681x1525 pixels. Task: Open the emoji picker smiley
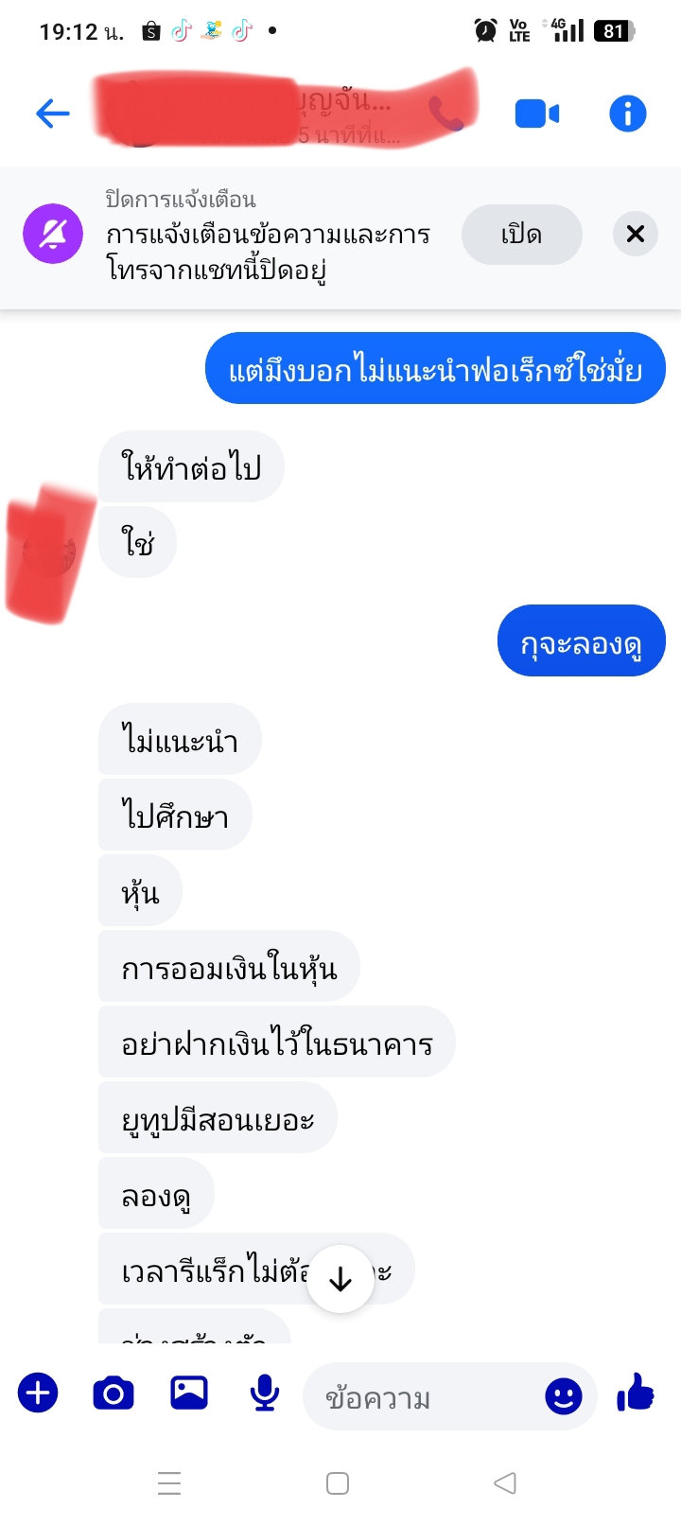[x=564, y=1395]
